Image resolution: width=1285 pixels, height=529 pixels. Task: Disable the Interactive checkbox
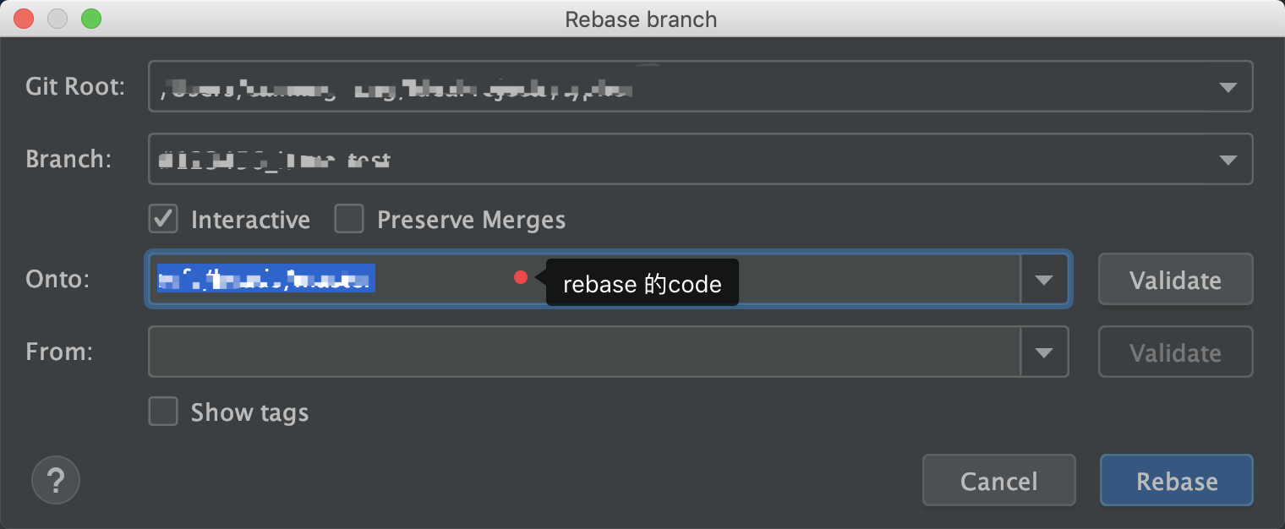click(x=163, y=218)
